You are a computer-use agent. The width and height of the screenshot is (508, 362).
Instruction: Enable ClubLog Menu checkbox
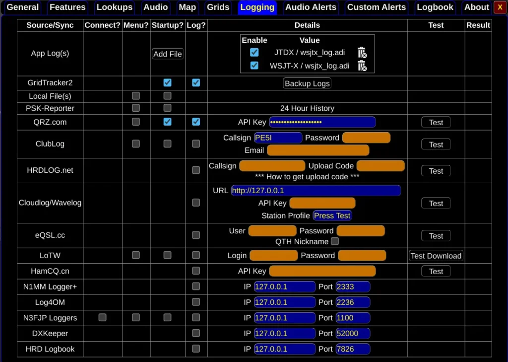click(135, 144)
